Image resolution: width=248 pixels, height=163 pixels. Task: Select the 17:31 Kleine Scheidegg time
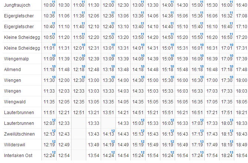click(241, 48)
